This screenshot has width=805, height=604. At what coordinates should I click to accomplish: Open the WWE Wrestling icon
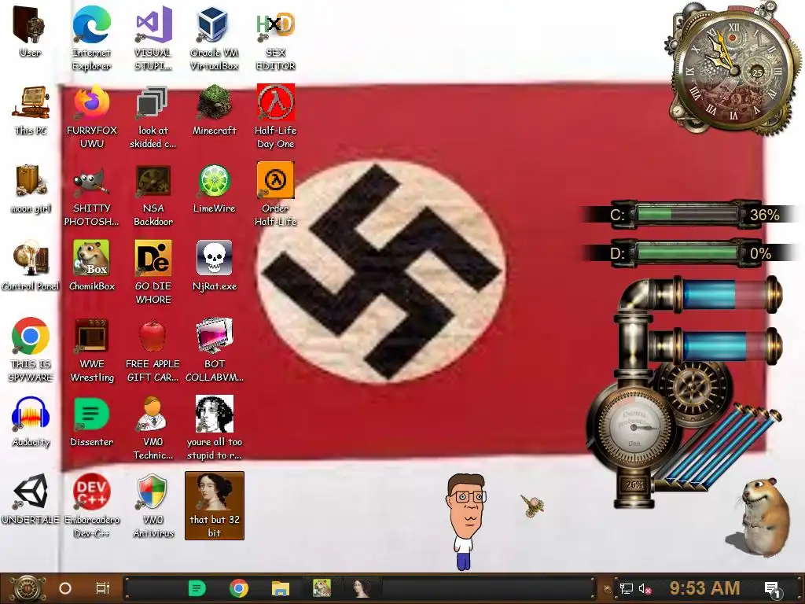pyautogui.click(x=92, y=350)
